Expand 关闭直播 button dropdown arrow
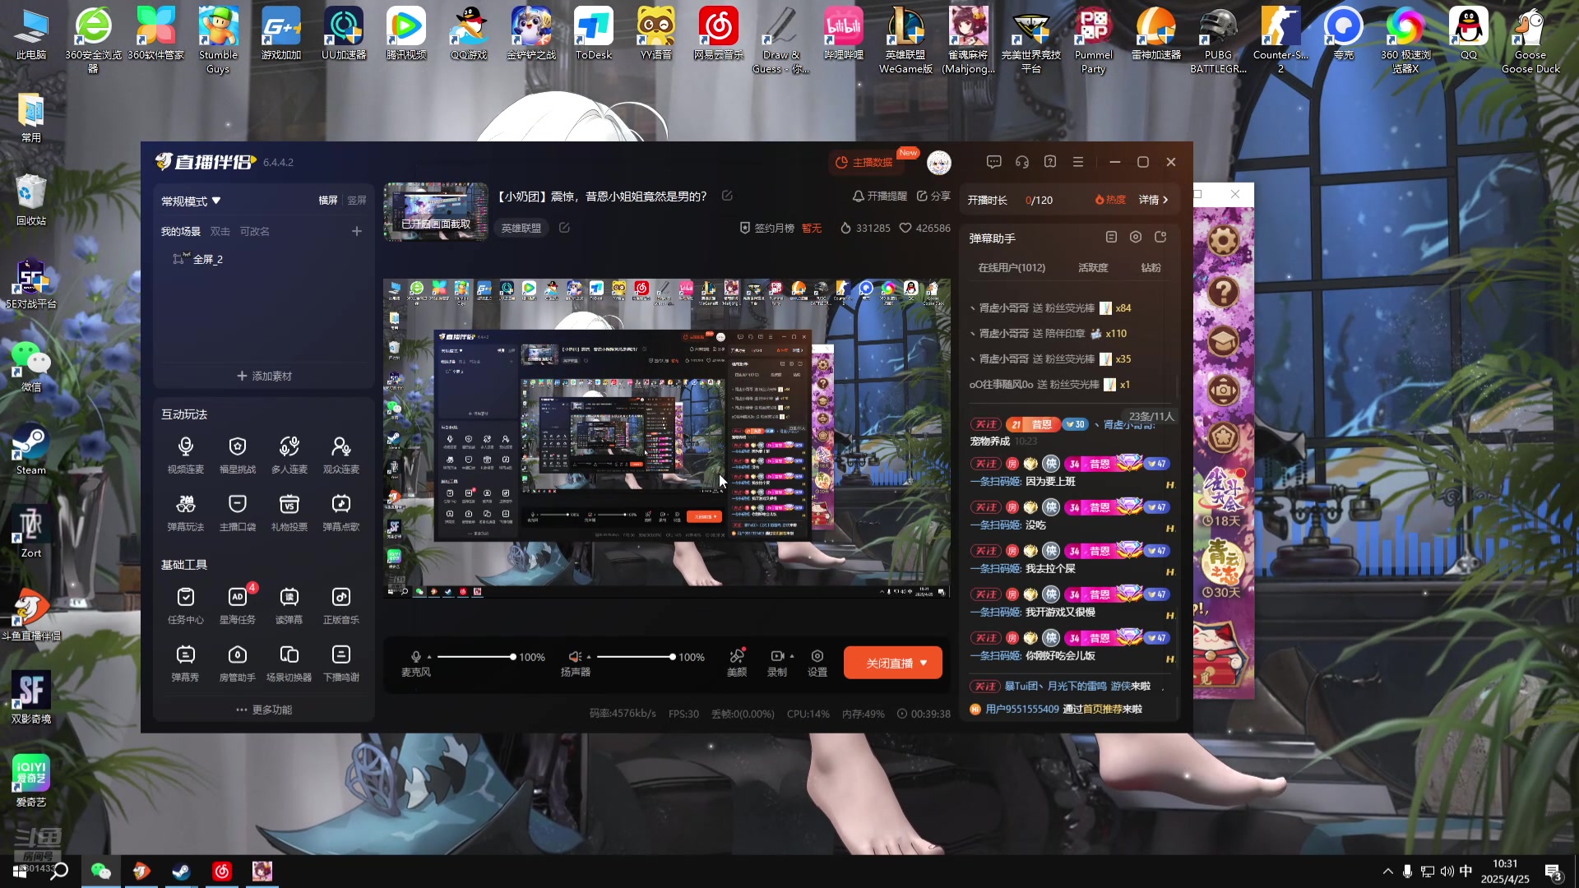This screenshot has width=1579, height=888. pos(924,663)
